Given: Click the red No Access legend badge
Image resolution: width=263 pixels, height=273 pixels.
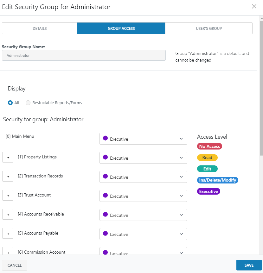Looking at the screenshot, I should (x=209, y=146).
